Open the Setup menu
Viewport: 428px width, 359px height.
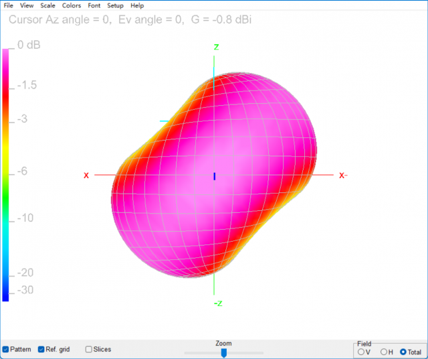[x=115, y=5]
